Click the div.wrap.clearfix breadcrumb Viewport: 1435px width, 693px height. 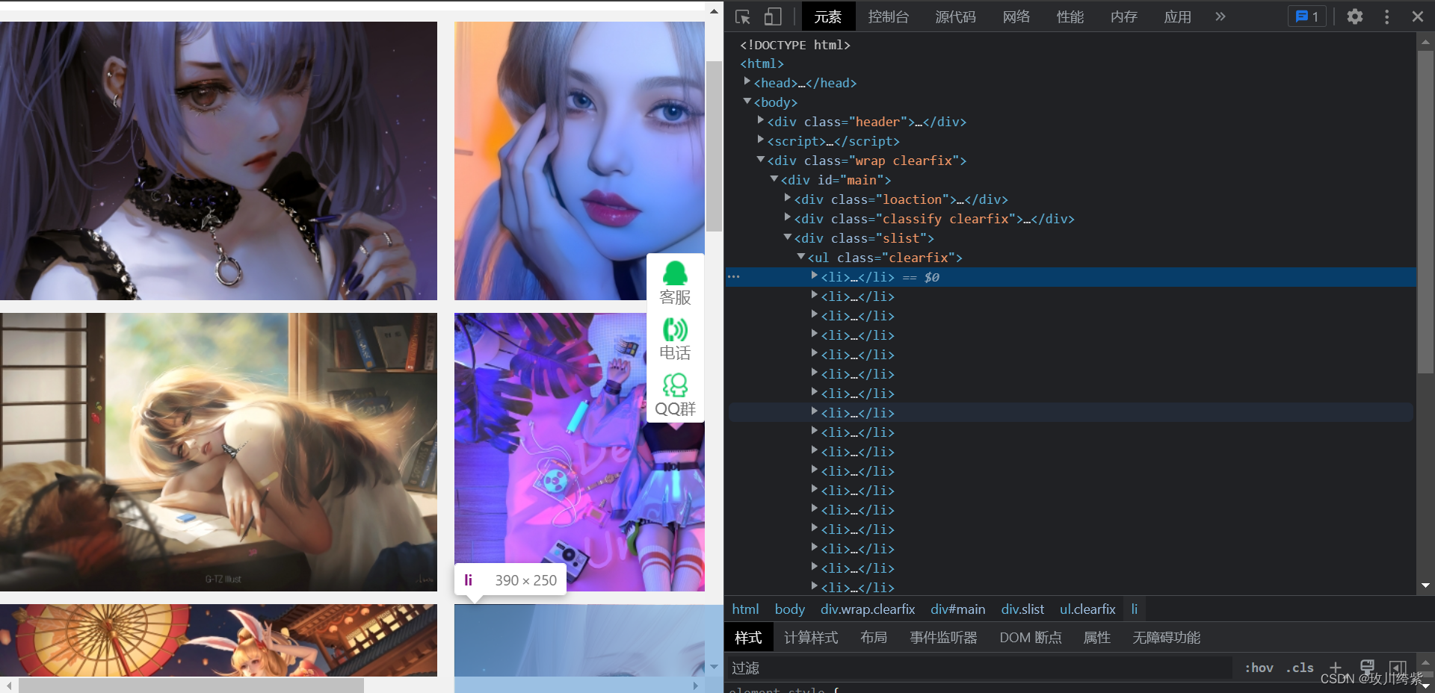coord(868,609)
